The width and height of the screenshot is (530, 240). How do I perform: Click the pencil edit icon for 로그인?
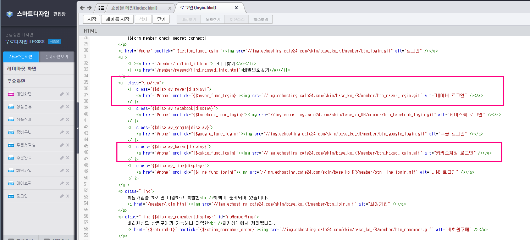tap(62, 196)
